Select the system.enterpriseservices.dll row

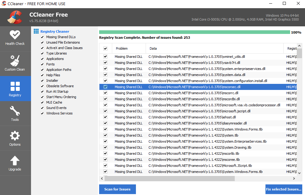point(198,69)
